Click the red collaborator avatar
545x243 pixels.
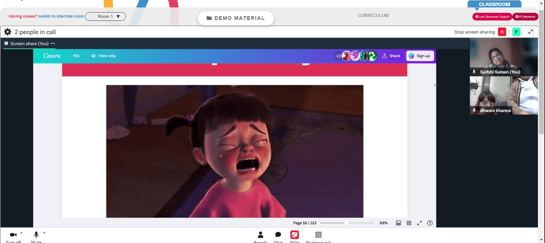(x=347, y=56)
